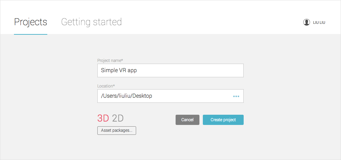This screenshot has width=341, height=160.
Task: Open the Asset packages dialog
Action: [116, 130]
